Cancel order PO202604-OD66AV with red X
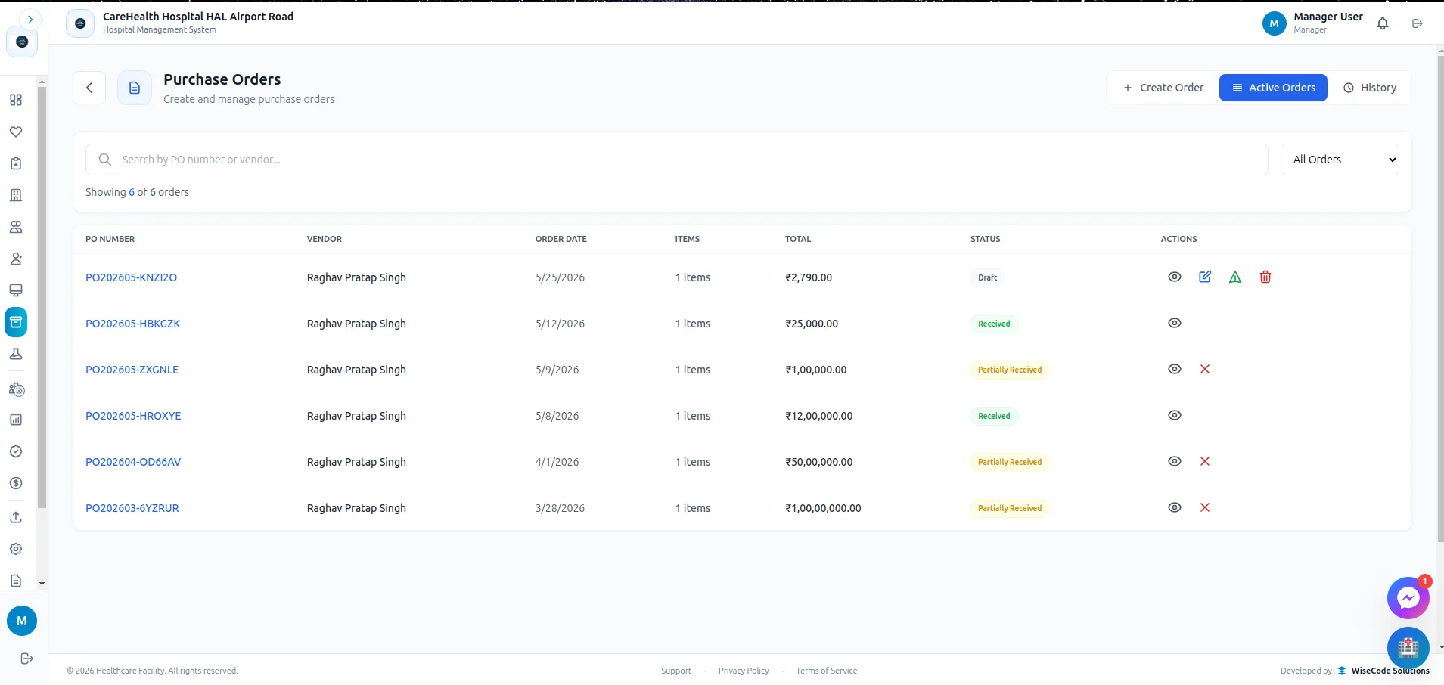This screenshot has height=685, width=1444. (1205, 461)
